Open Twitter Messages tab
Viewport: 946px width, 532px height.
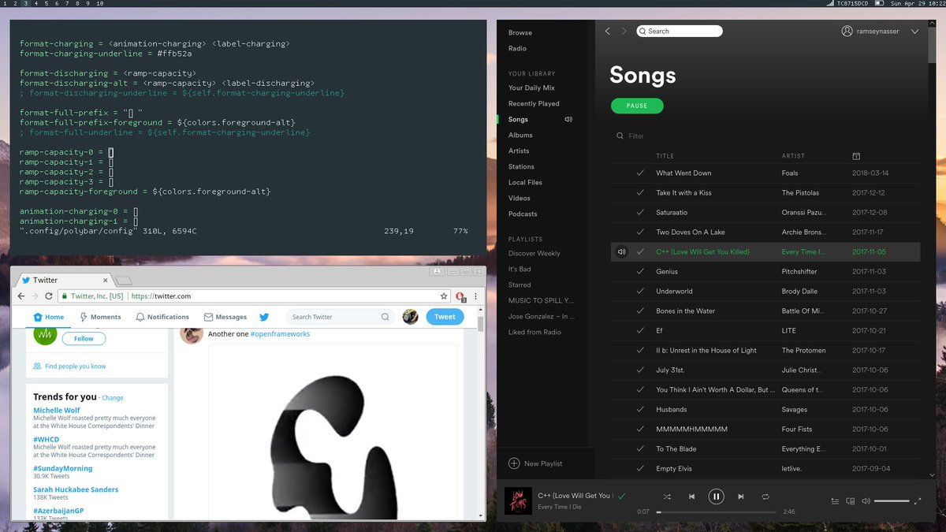click(x=225, y=317)
